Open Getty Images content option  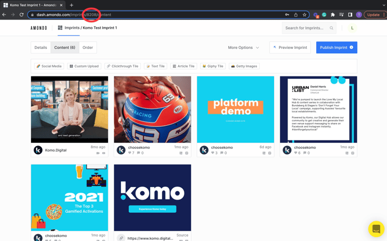coord(244,66)
